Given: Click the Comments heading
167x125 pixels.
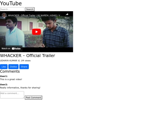Looking at the screenshot, I should (x=10, y=71).
